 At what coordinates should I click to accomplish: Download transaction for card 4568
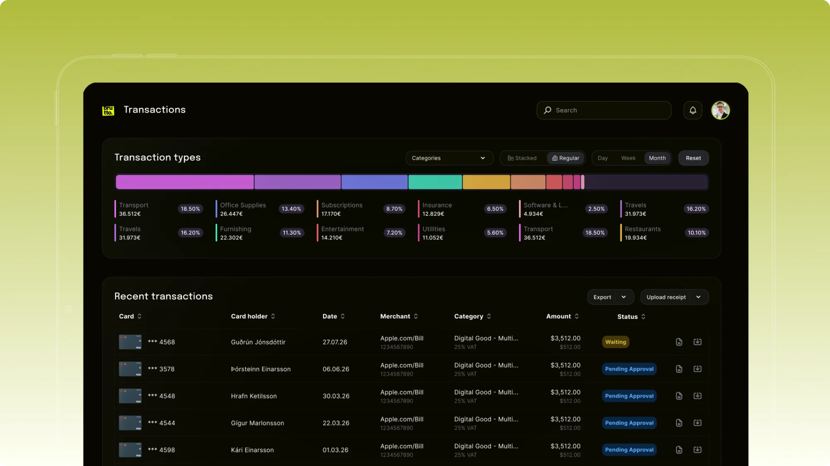(698, 342)
